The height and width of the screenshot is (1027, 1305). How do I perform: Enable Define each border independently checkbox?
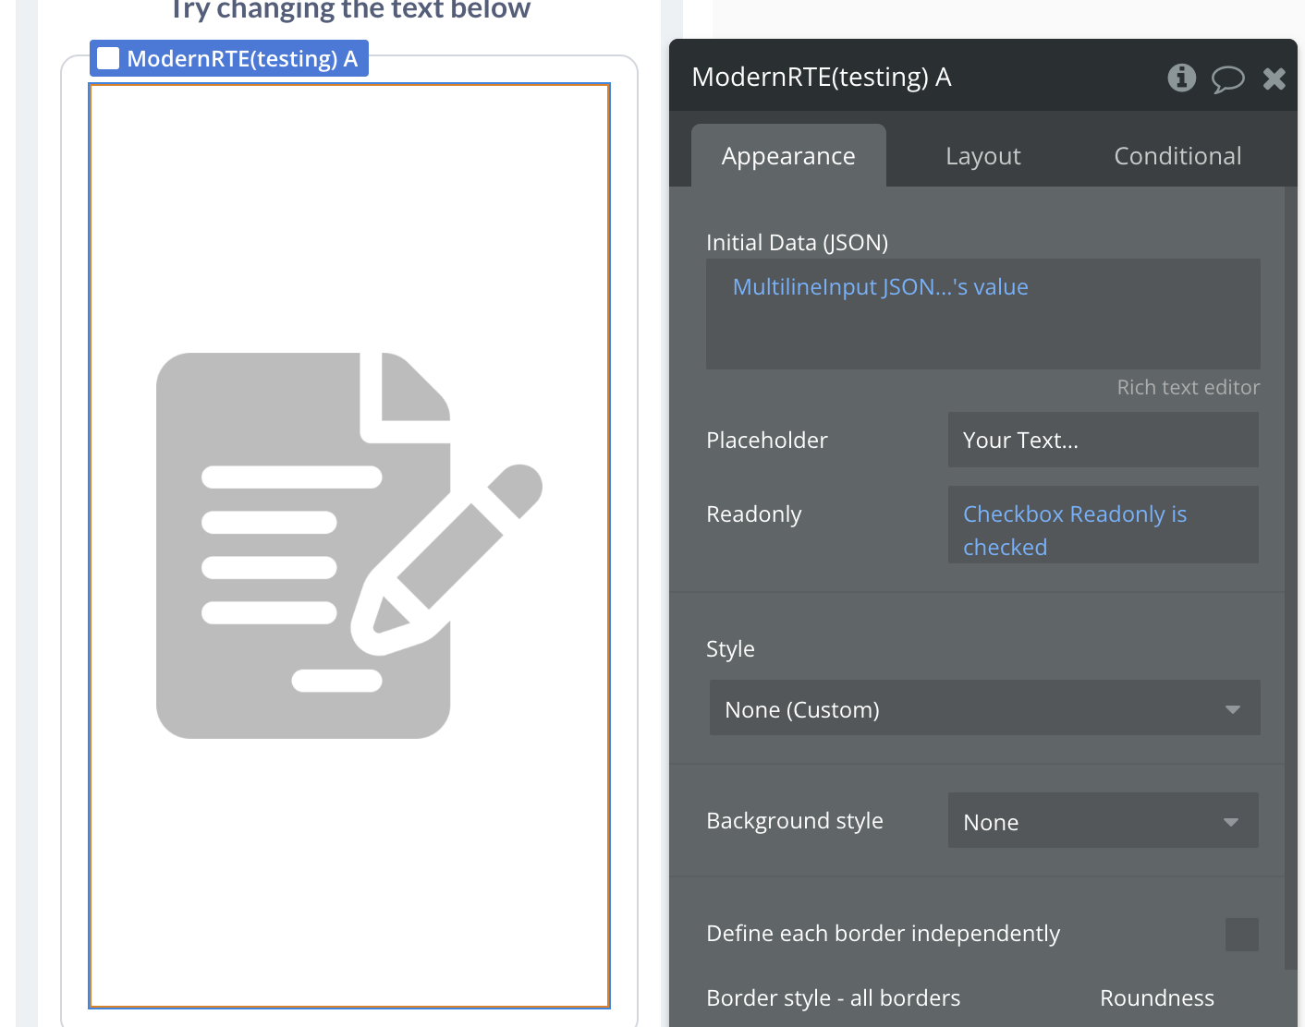coord(1241,934)
